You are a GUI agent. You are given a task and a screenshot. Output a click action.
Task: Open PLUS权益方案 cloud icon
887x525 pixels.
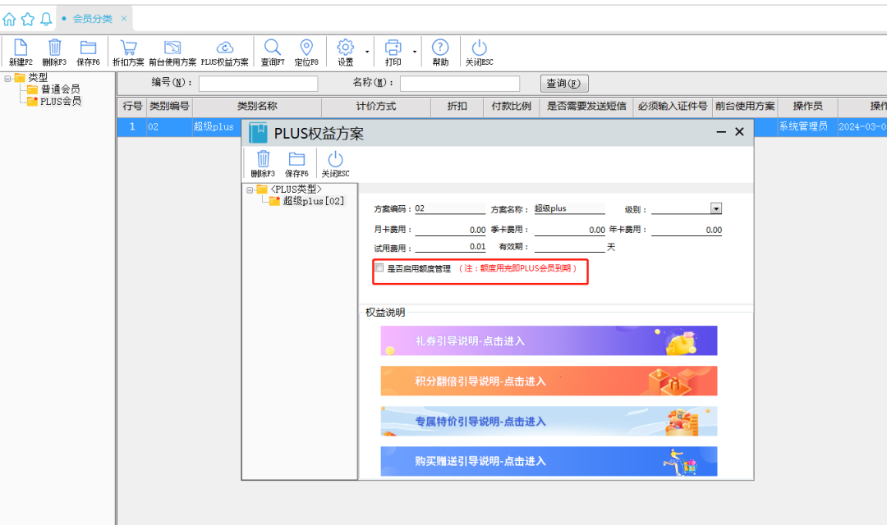click(224, 48)
